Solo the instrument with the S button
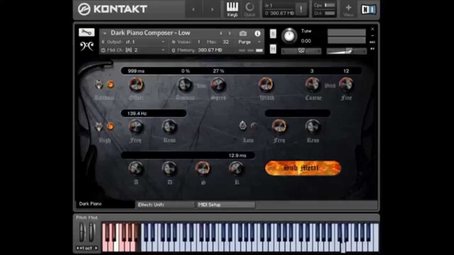 click(x=273, y=34)
